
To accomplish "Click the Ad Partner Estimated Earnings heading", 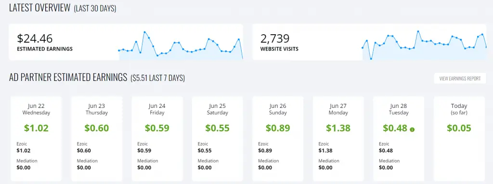I will [x=68, y=78].
